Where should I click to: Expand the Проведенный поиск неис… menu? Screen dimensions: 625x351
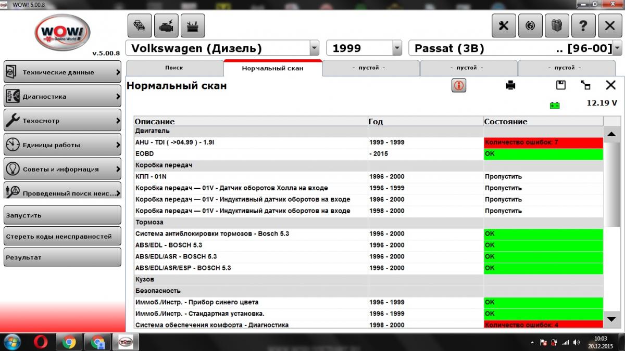coord(63,190)
